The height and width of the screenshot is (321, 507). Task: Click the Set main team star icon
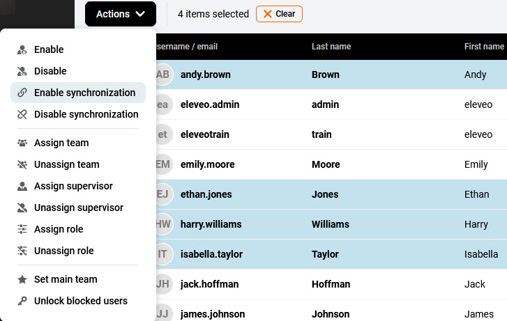point(22,279)
